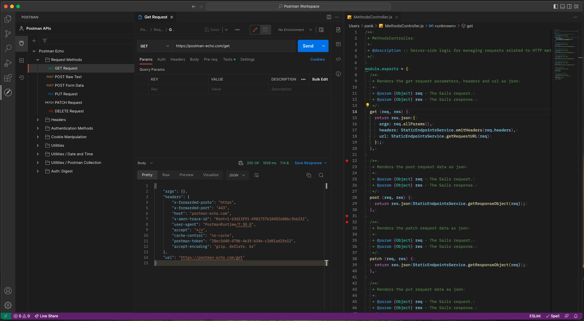Open Customize Layout icon
This screenshot has height=321, width=584.
click(x=577, y=6)
